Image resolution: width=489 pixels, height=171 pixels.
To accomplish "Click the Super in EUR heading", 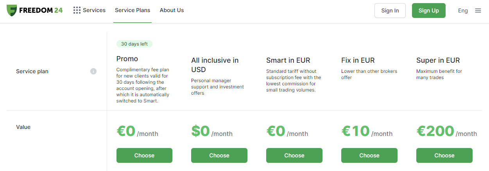I will (x=438, y=60).
